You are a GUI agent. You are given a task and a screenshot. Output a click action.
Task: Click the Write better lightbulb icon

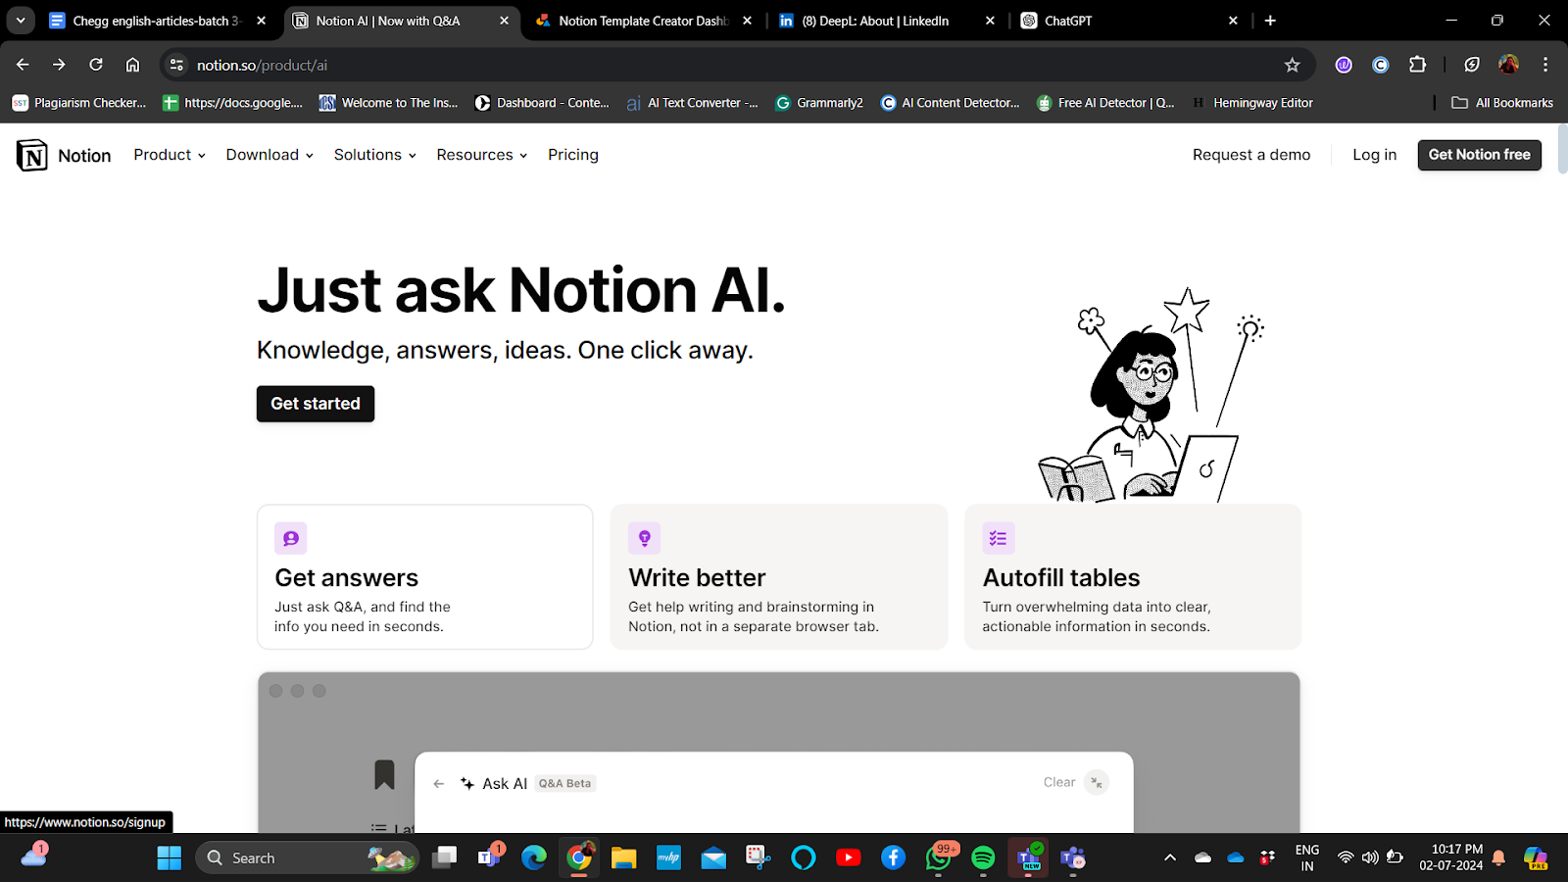pos(645,538)
